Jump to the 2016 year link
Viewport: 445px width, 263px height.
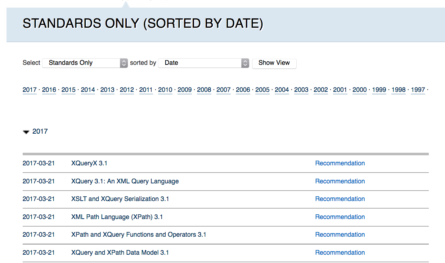49,90
